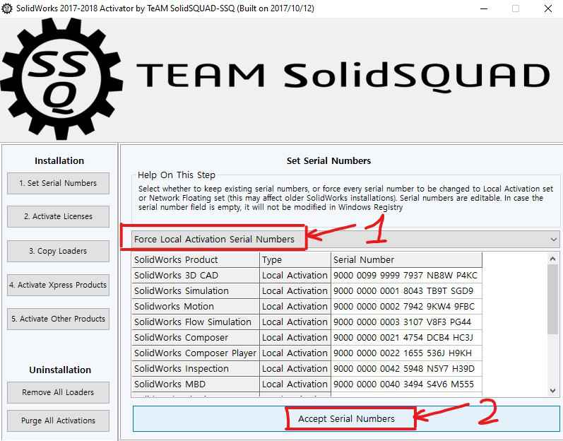The image size is (563, 441).
Task: Expand the dropdown using its chevron arrow
Action: pyautogui.click(x=552, y=240)
